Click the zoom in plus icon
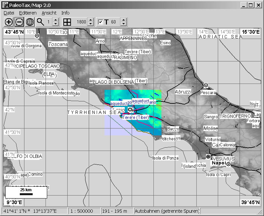Viewport: 264px width, 216px height. tap(9, 22)
